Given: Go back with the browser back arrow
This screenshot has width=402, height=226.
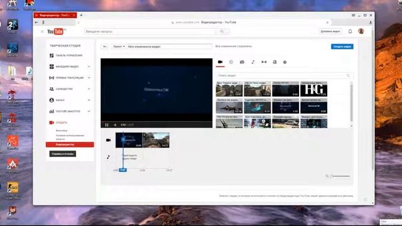Looking at the screenshot, I should click(x=36, y=23).
